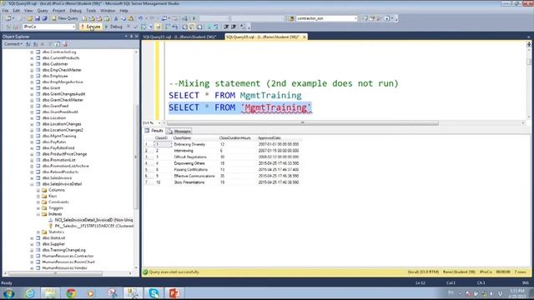Open Skype from the taskbar
This screenshot has height=300, width=534.
154,292
